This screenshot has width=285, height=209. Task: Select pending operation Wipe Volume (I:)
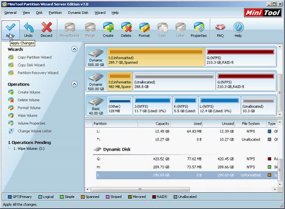coord(29,149)
